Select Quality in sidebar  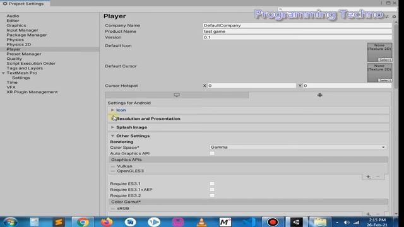pyautogui.click(x=14, y=59)
